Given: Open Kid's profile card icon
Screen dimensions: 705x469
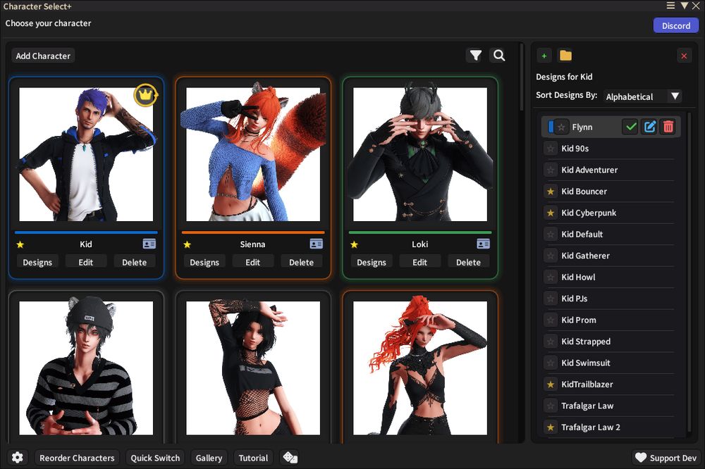Looking at the screenshot, I should click(149, 244).
